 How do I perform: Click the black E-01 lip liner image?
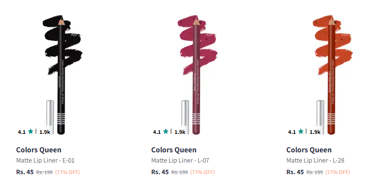click(x=60, y=73)
